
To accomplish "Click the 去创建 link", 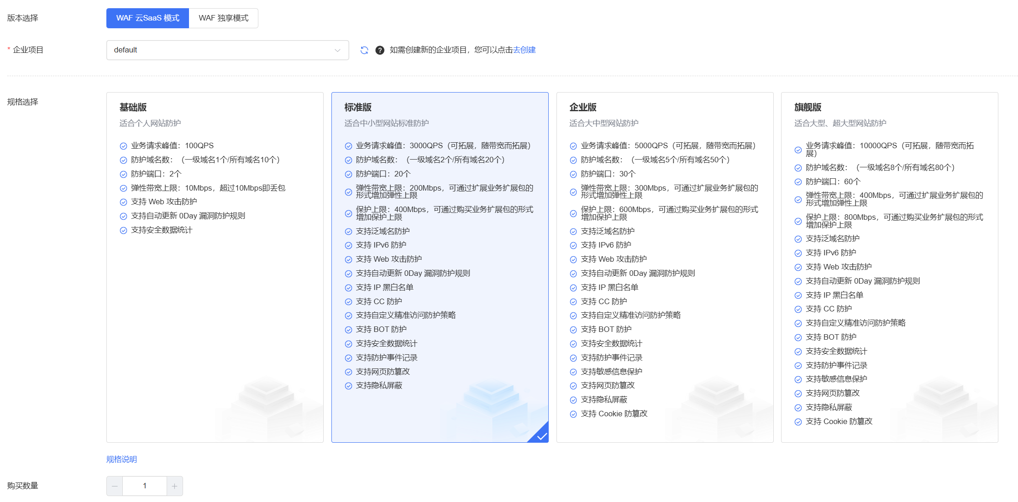I will 524,50.
